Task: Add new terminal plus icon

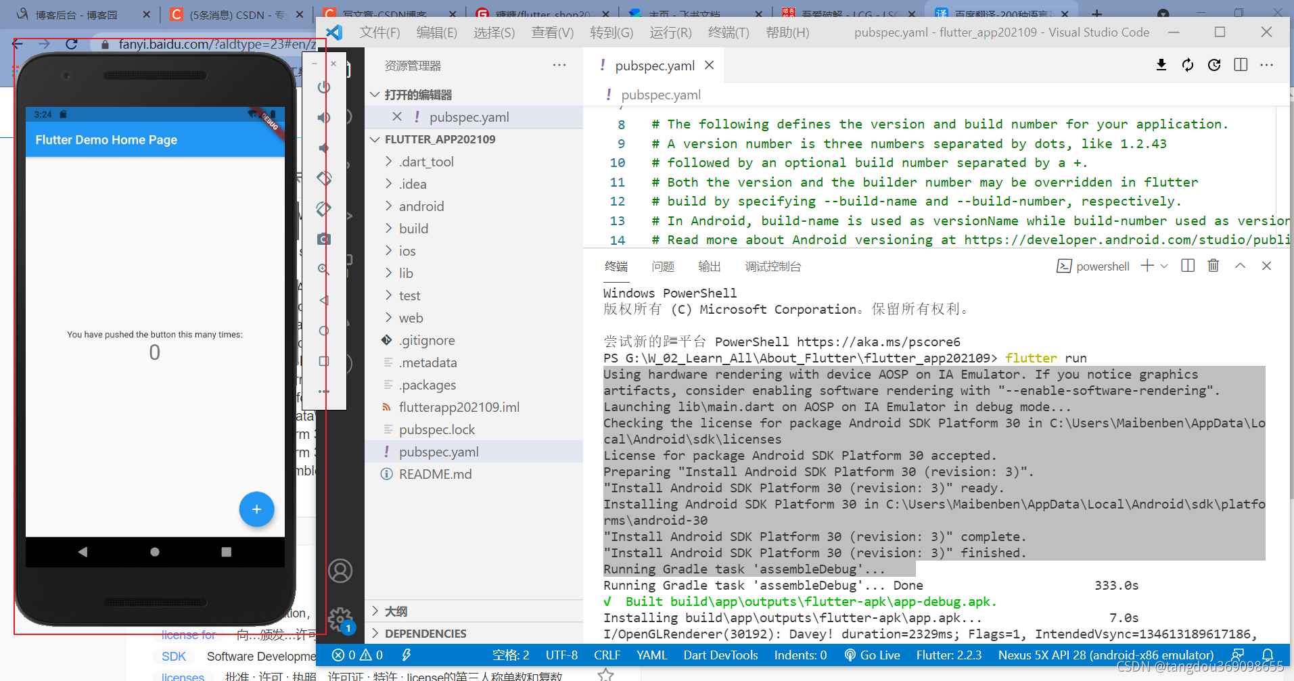Action: 1147,266
